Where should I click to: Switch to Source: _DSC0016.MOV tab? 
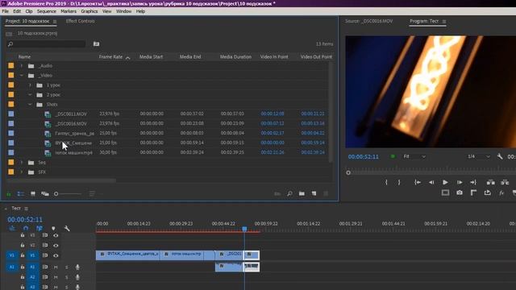point(369,21)
